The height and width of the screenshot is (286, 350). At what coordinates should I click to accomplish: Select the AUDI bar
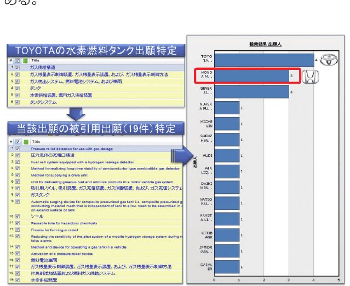coord(227,156)
